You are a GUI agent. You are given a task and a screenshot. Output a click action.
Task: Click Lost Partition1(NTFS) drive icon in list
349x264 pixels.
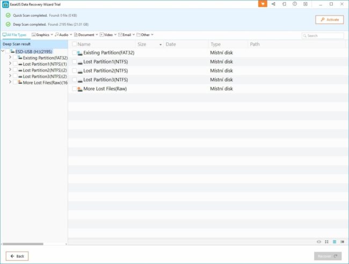[79, 62]
